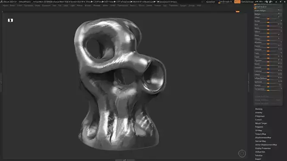Viewport: 287px width, 161px height.
Task: Open the Alpha menu
Action: (6, 6)
